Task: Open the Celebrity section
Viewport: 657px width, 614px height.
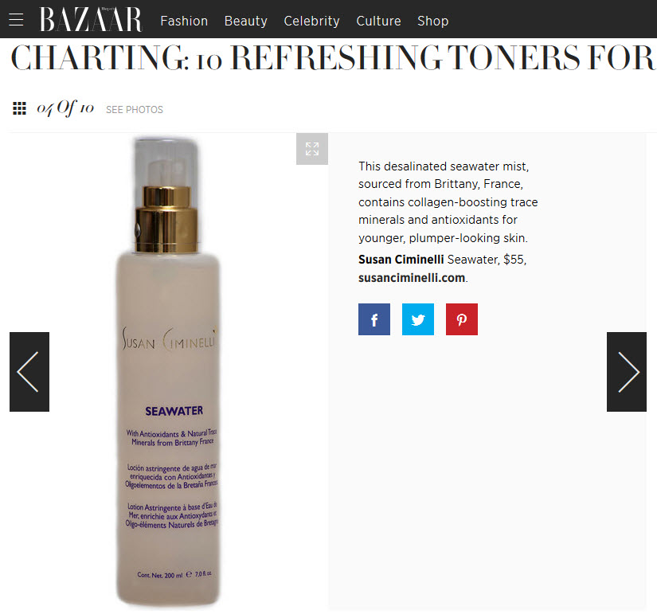Action: coord(311,21)
